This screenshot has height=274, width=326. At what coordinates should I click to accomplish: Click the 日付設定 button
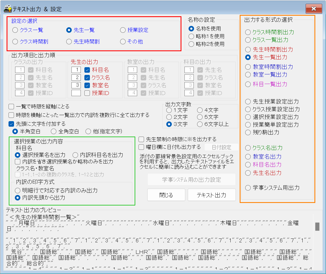[222, 147]
